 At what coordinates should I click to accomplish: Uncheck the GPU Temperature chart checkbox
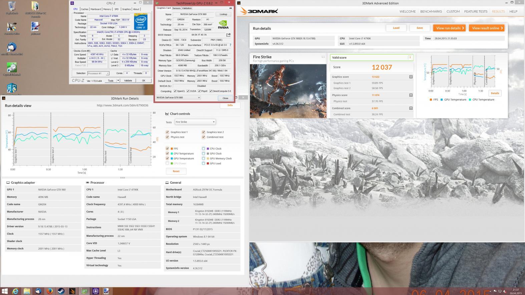[x=167, y=158]
